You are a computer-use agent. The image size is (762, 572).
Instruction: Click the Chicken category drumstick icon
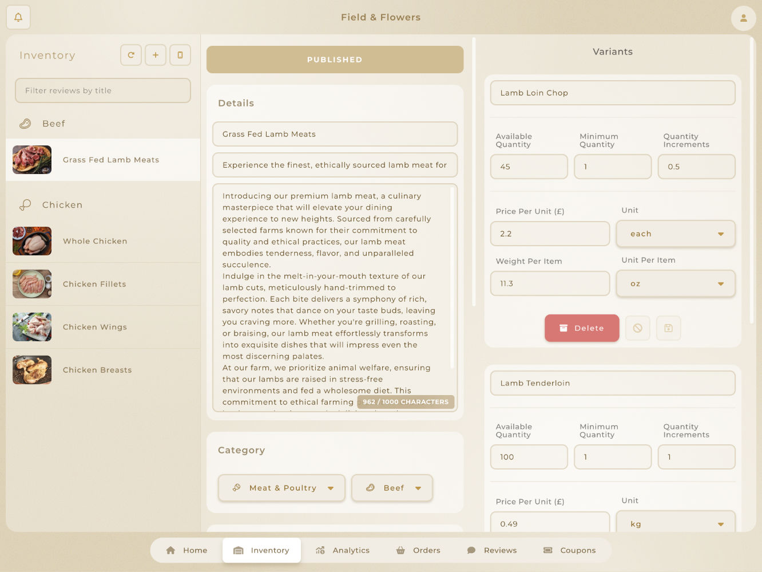pyautogui.click(x=25, y=205)
